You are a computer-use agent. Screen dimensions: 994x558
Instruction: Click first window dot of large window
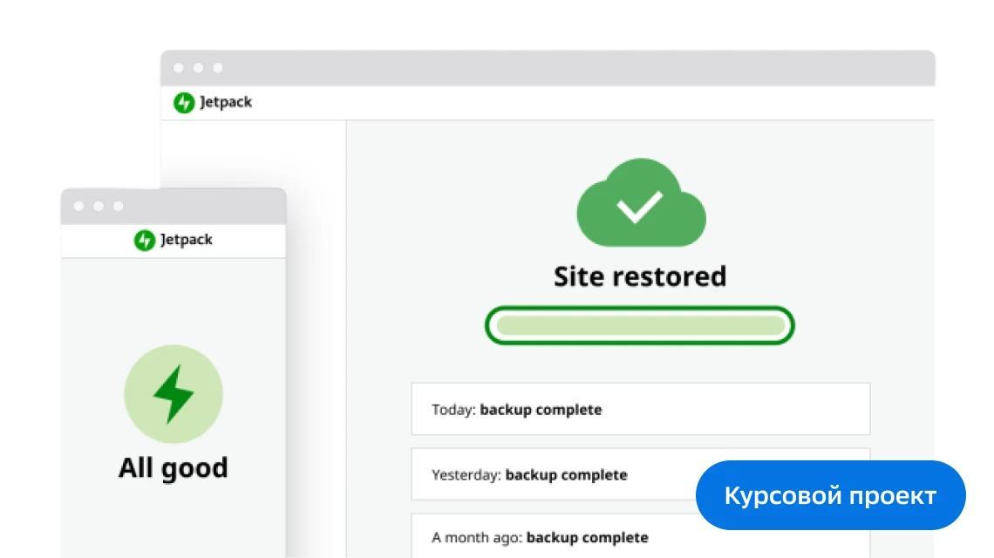point(179,68)
